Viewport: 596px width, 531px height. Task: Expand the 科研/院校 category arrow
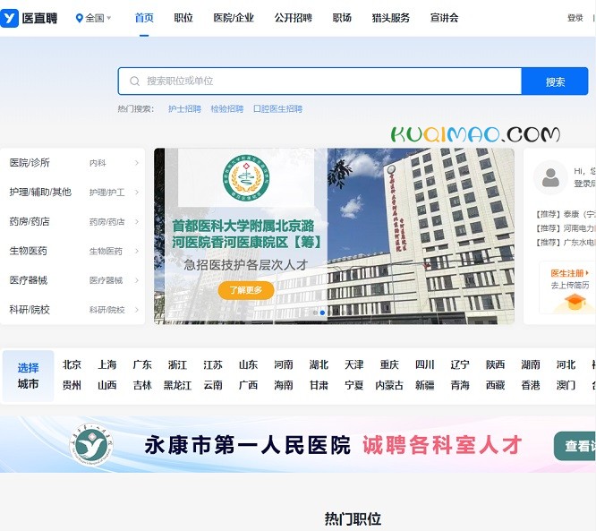pyautogui.click(x=137, y=310)
